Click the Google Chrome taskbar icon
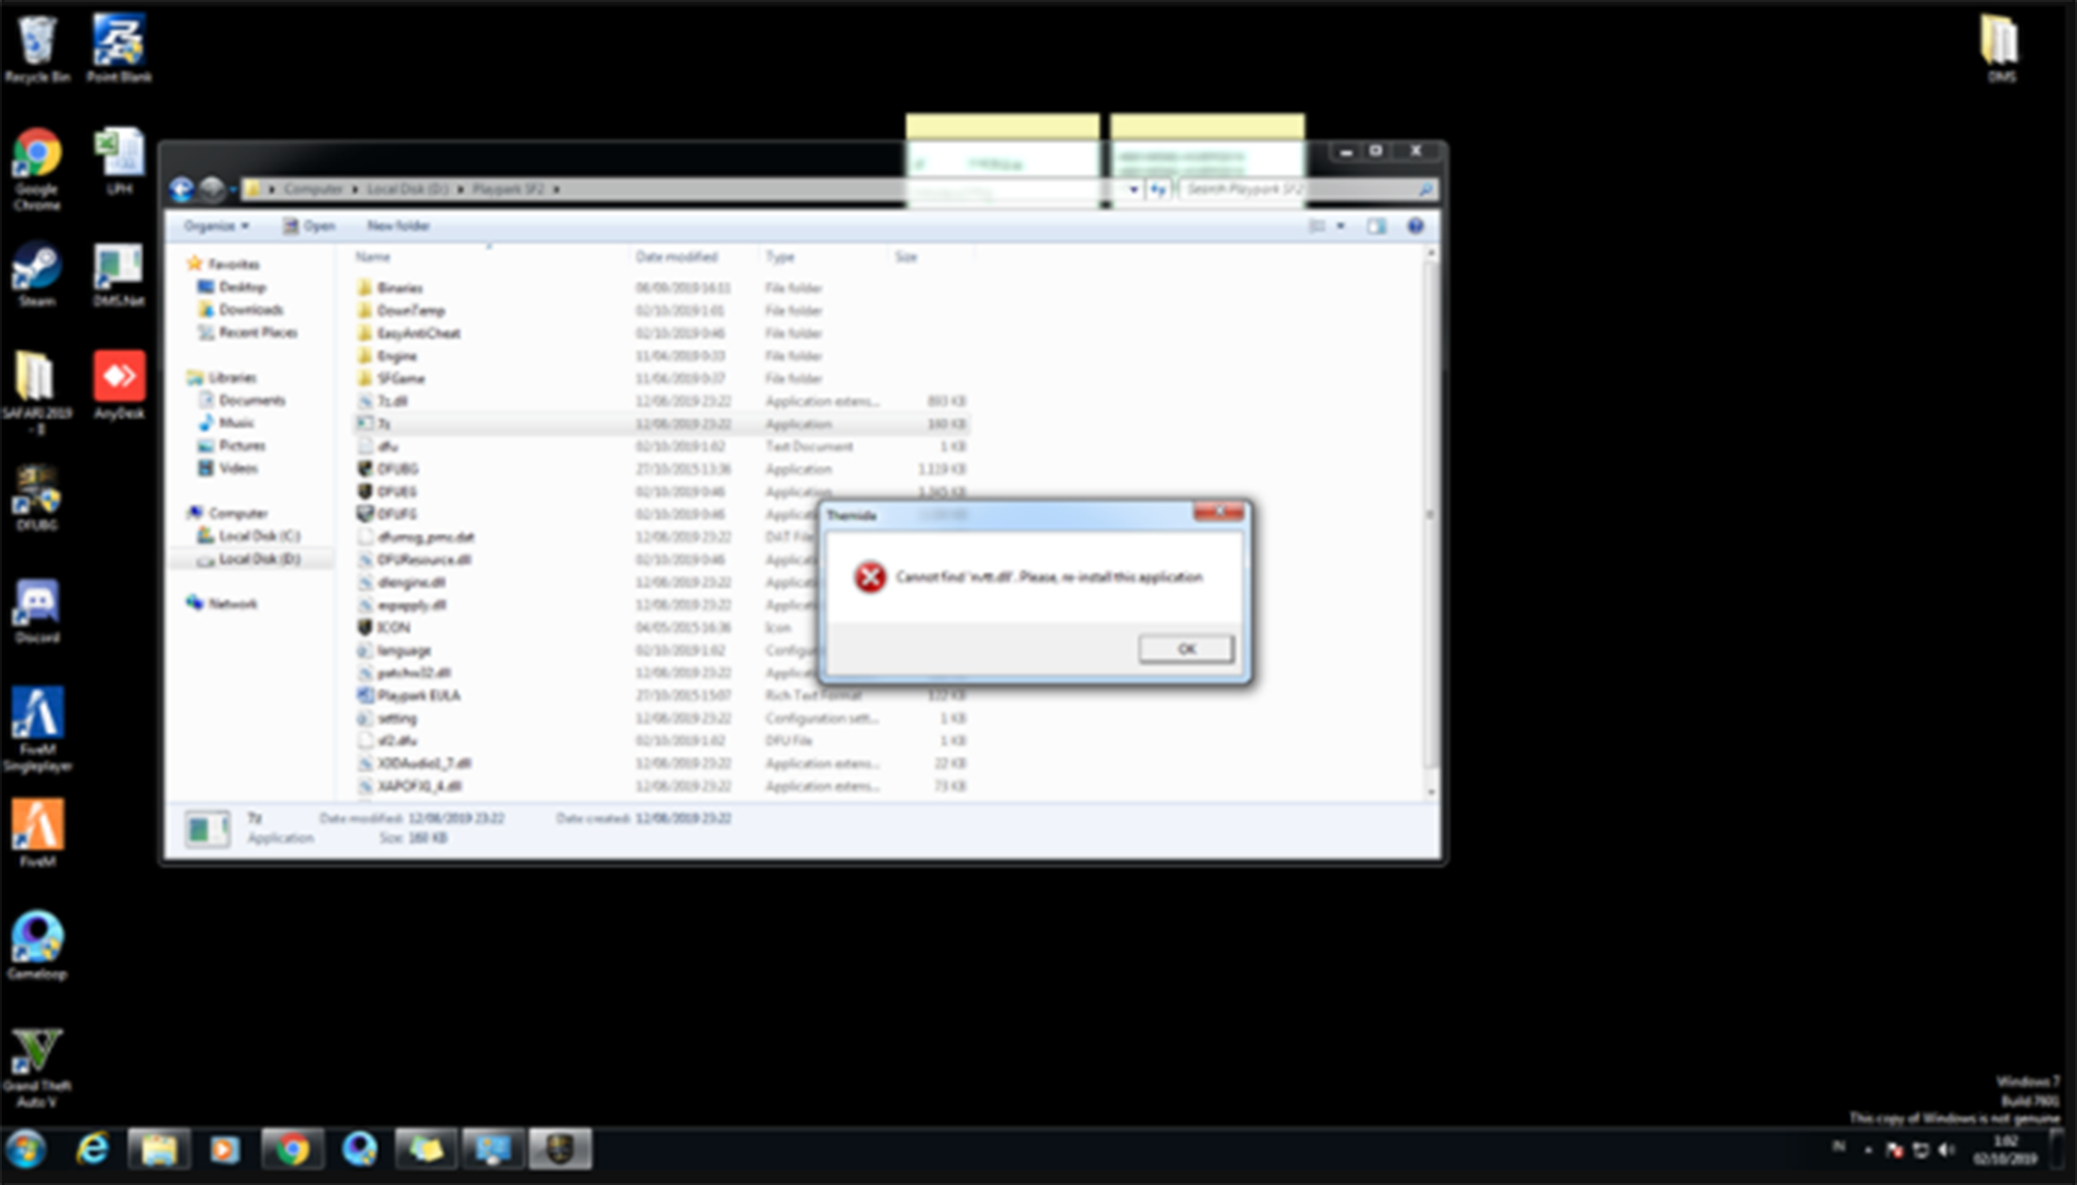This screenshot has height=1185, width=2077. point(293,1150)
